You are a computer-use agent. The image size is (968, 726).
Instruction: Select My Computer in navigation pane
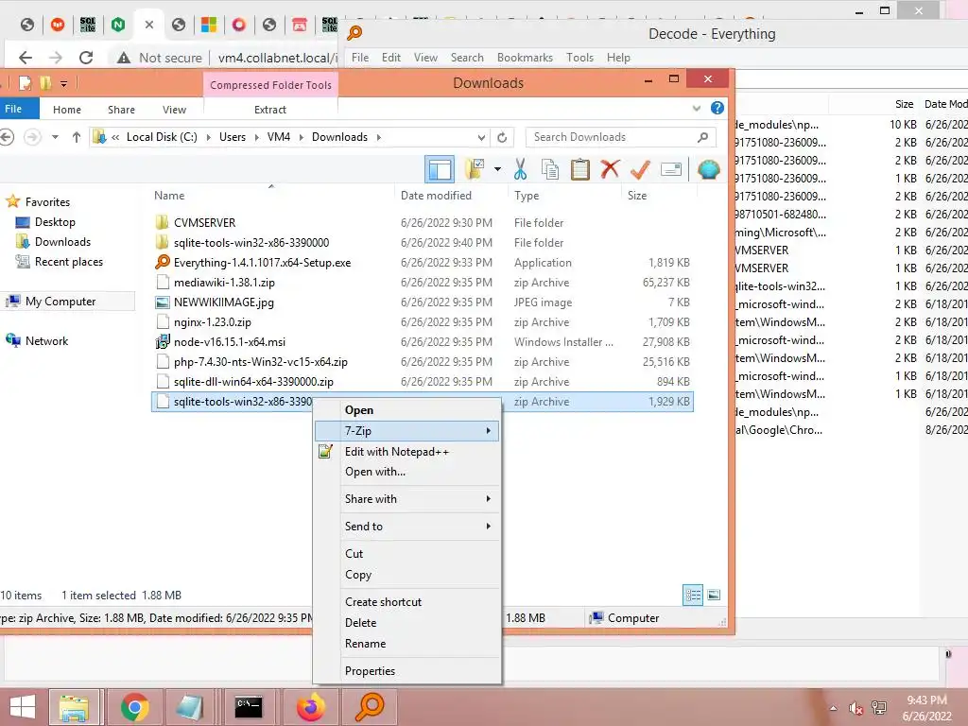tap(60, 302)
